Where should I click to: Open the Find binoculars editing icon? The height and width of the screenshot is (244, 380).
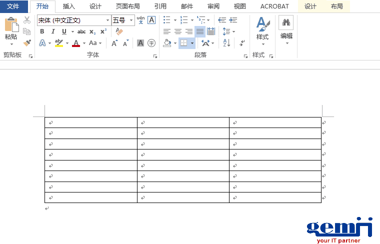point(286,22)
